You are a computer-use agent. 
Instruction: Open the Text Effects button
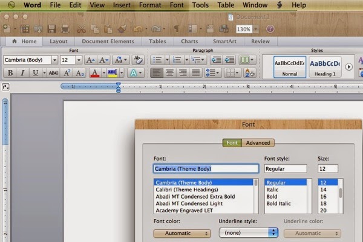(x=134, y=73)
